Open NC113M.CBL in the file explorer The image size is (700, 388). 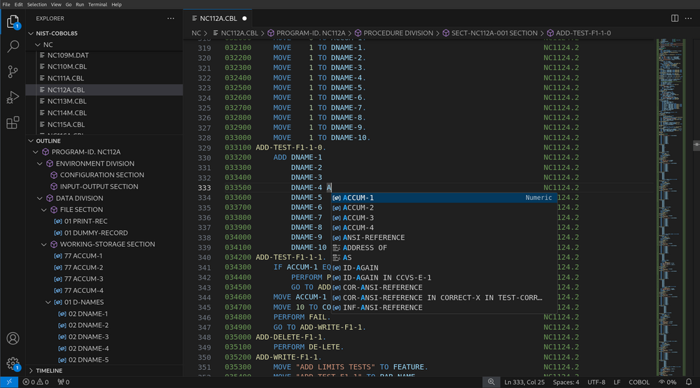pyautogui.click(x=66, y=101)
